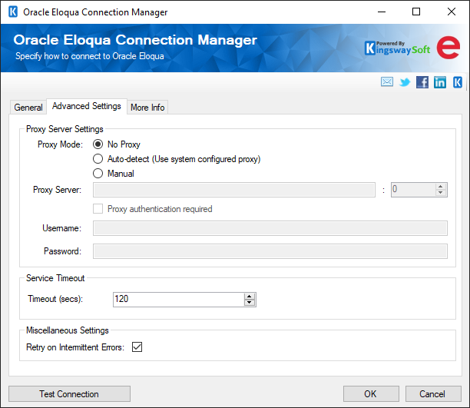Screen dimensions: 470x408
Task: Select the Manual proxy mode radio button
Action: click(x=98, y=173)
